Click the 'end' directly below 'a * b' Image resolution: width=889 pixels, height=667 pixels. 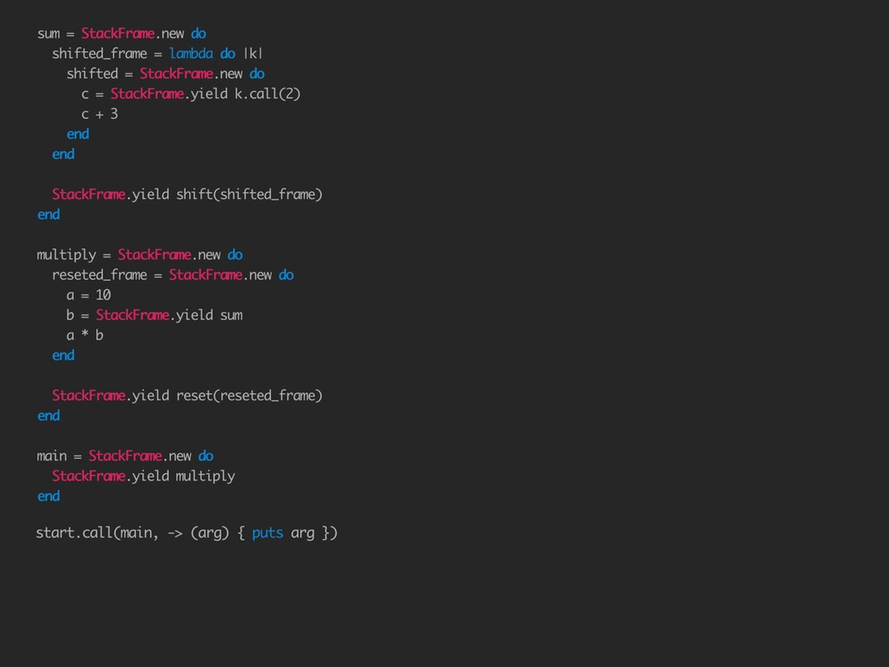click(63, 355)
